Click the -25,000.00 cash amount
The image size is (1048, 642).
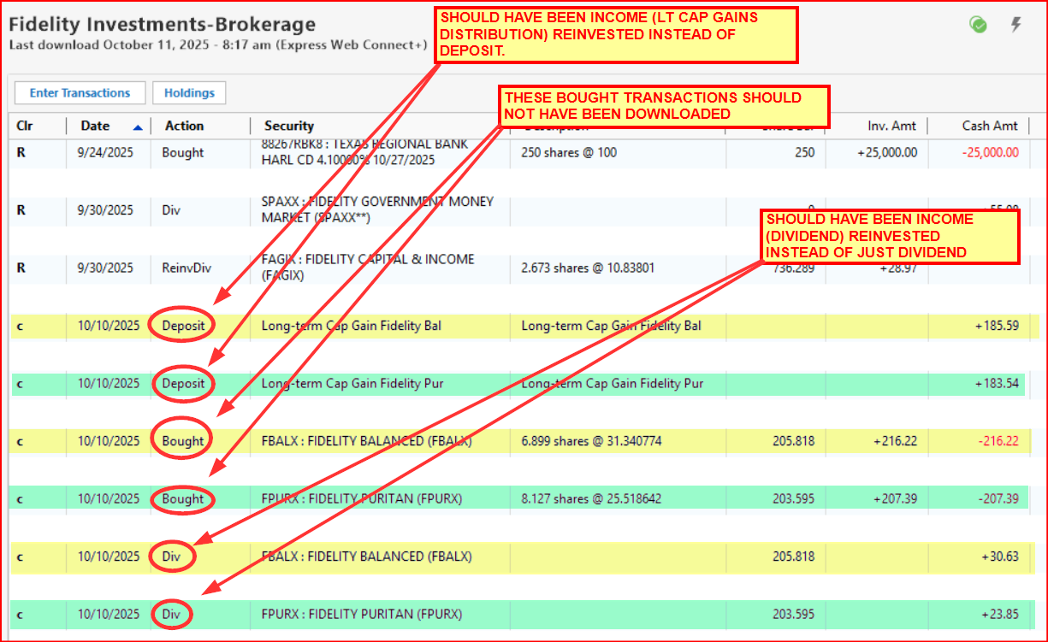point(991,153)
